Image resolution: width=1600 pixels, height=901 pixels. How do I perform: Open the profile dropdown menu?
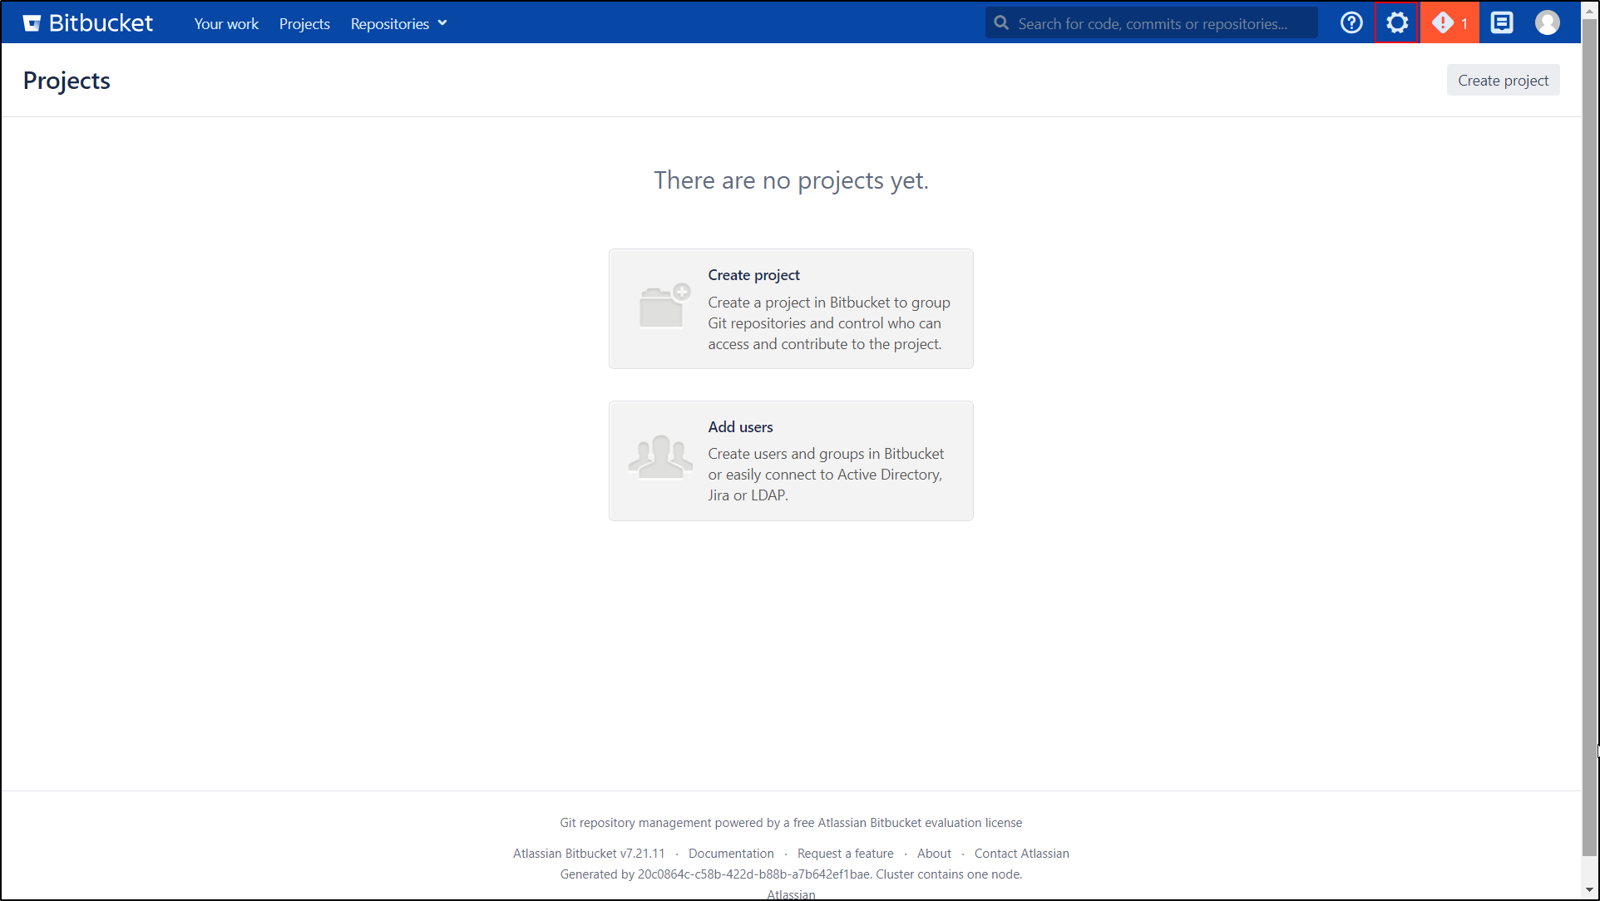click(x=1548, y=22)
